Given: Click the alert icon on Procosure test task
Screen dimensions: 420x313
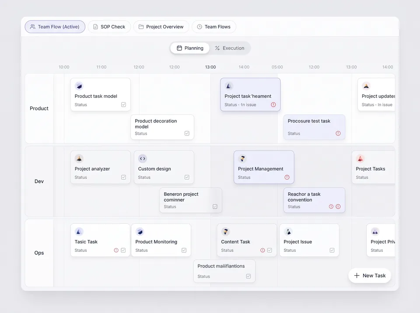Looking at the screenshot, I should click(338, 133).
